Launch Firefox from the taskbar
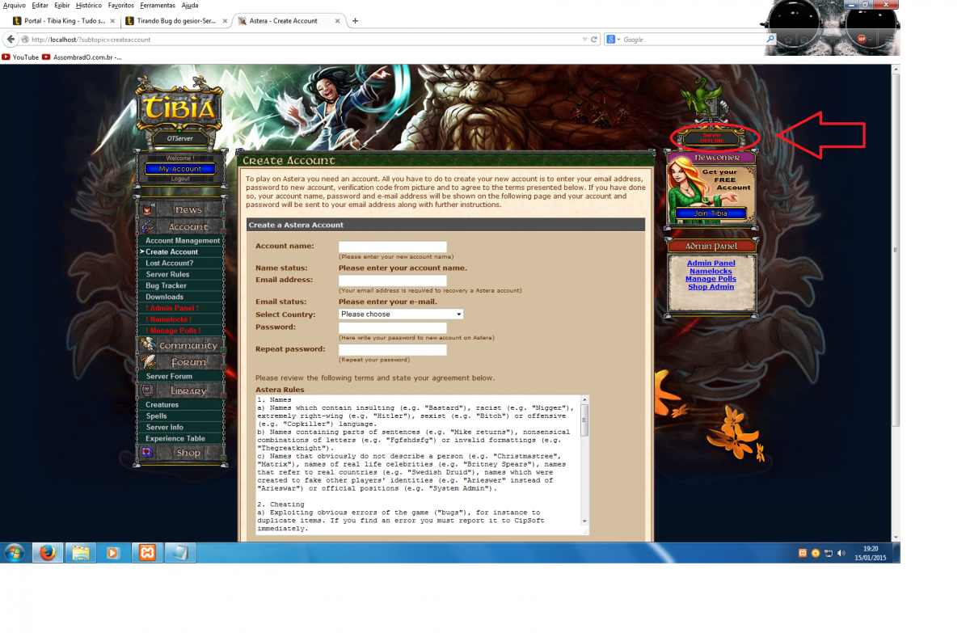This screenshot has height=633, width=970. click(x=48, y=553)
